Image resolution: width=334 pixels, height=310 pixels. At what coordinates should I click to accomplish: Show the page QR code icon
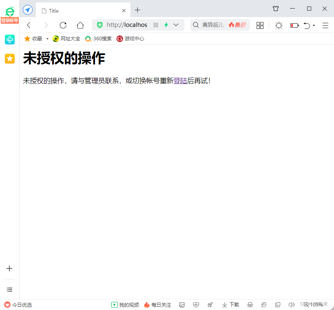pos(156,25)
